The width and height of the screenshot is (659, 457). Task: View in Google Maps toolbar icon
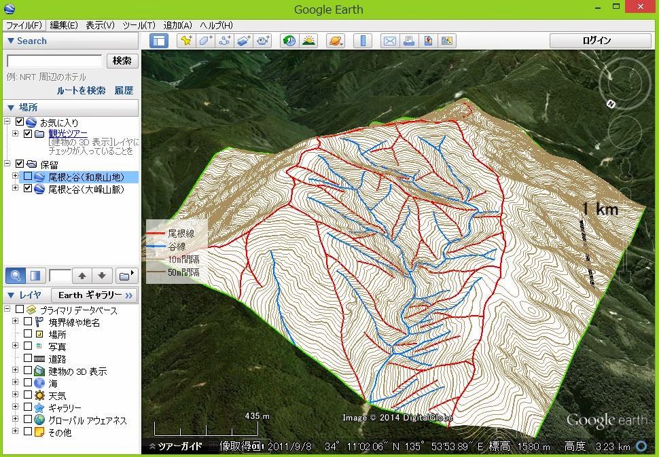447,41
